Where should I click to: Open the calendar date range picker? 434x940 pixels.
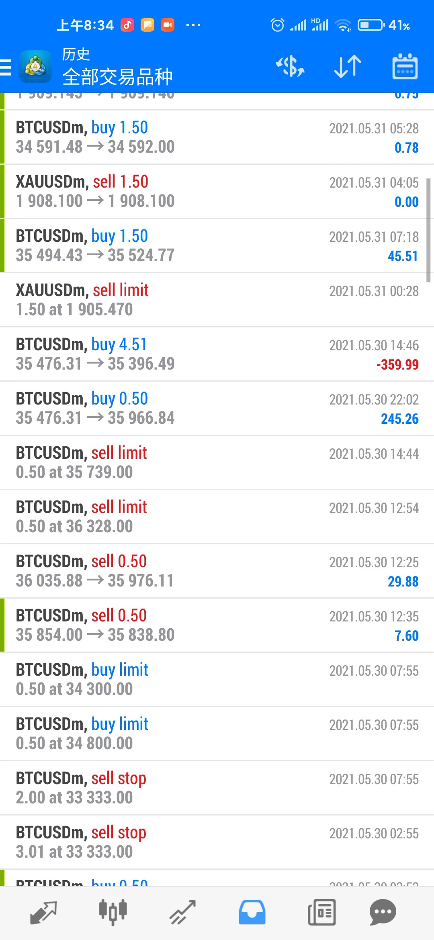(x=405, y=66)
